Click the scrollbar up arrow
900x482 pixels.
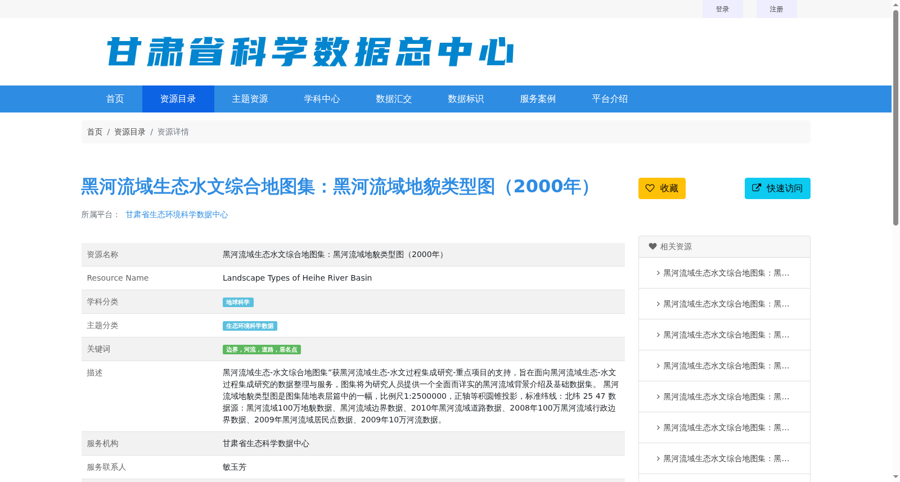(x=895, y=4)
